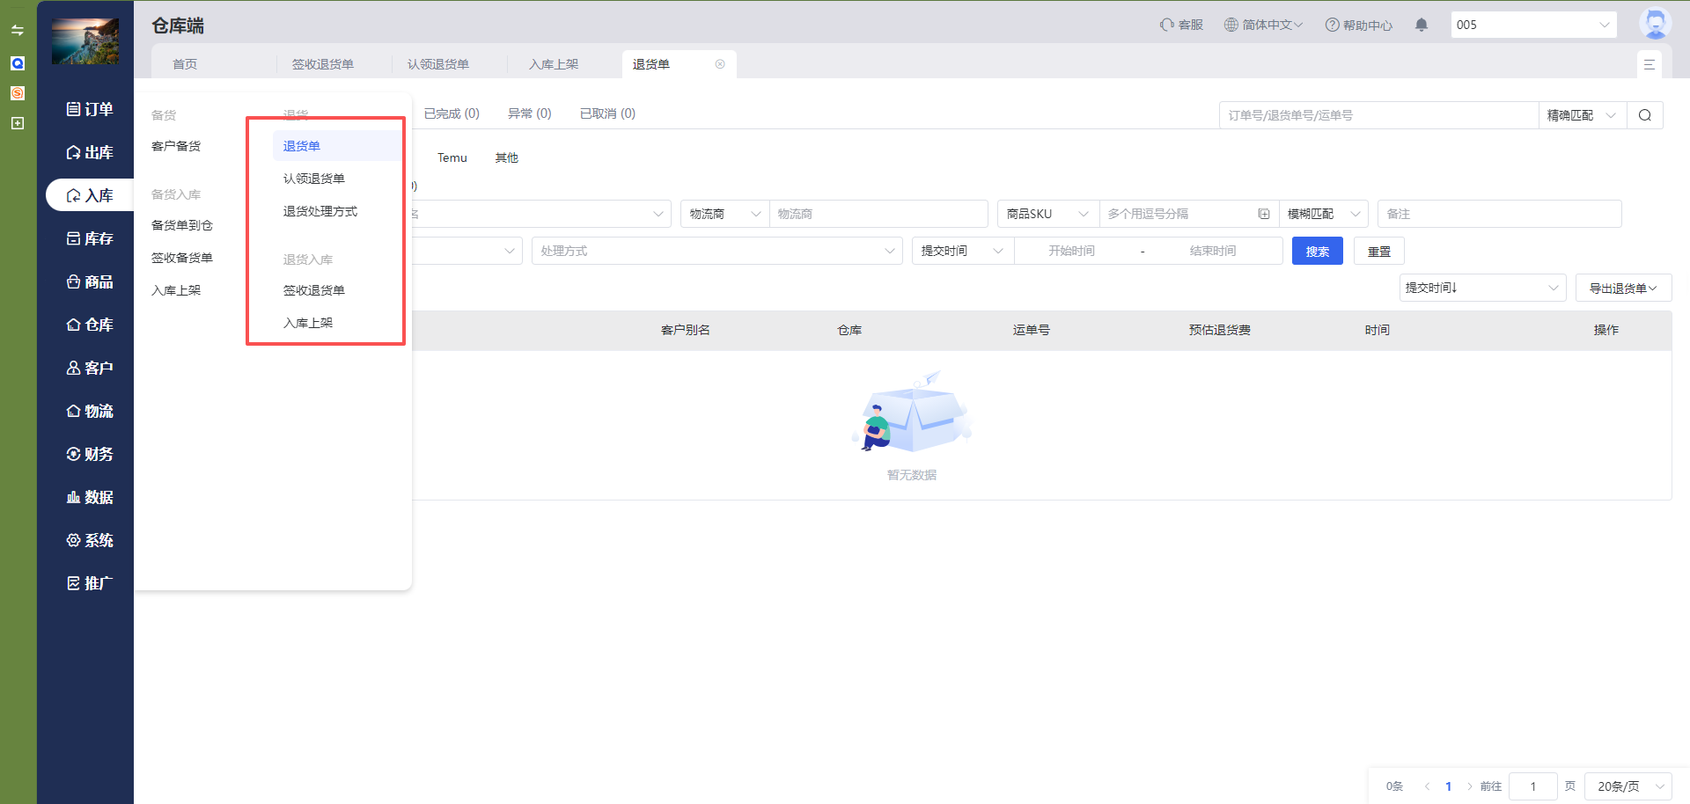Switch to the 签收退货单 tab
The width and height of the screenshot is (1690, 804).
point(323,64)
